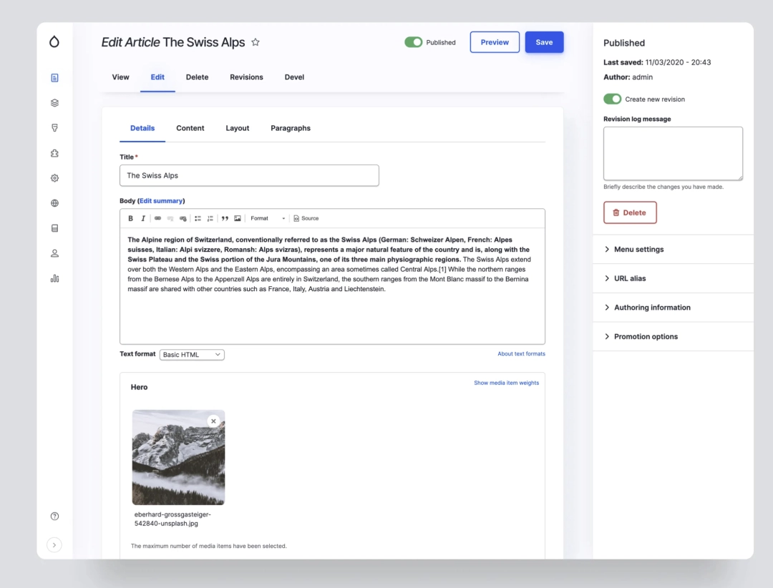The width and height of the screenshot is (773, 588).
Task: Toggle the Published switch off
Action: [x=413, y=42]
